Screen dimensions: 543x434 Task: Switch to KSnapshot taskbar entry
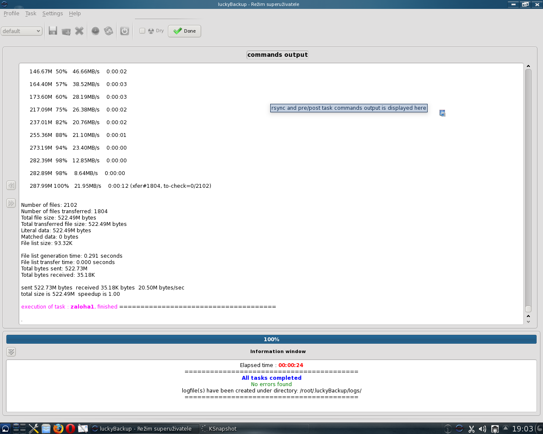255,428
